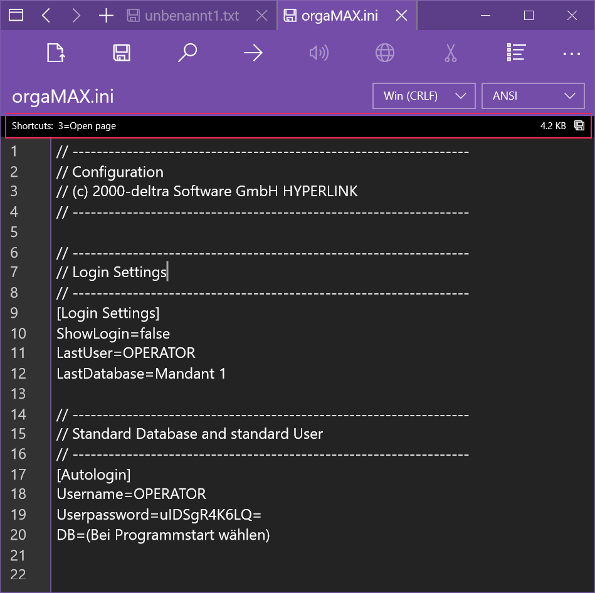Click the 4.2 KB file size text

click(553, 125)
